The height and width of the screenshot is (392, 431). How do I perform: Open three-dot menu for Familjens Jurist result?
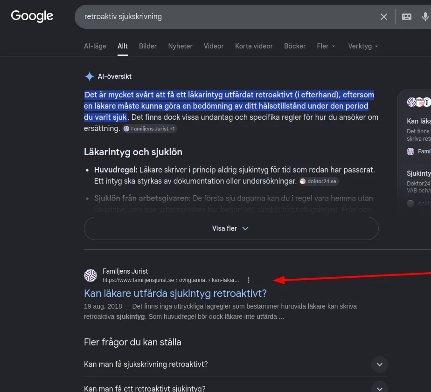coord(249,280)
